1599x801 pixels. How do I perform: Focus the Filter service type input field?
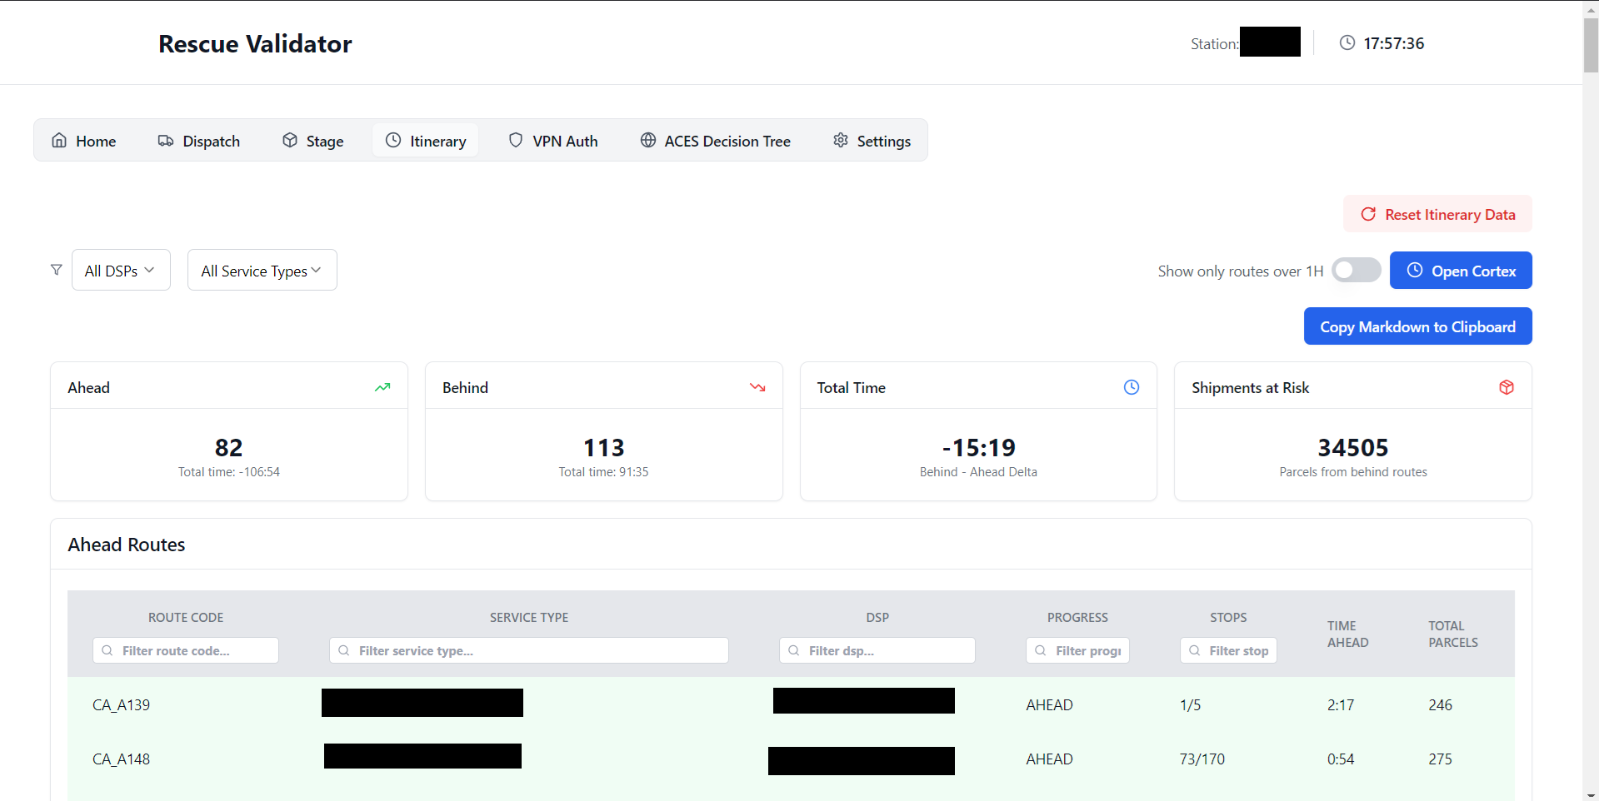pyautogui.click(x=538, y=650)
